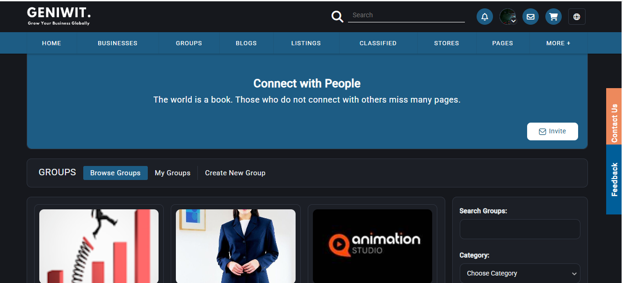Open the shopping cart icon
Image resolution: width=623 pixels, height=283 pixels.
pos(554,17)
